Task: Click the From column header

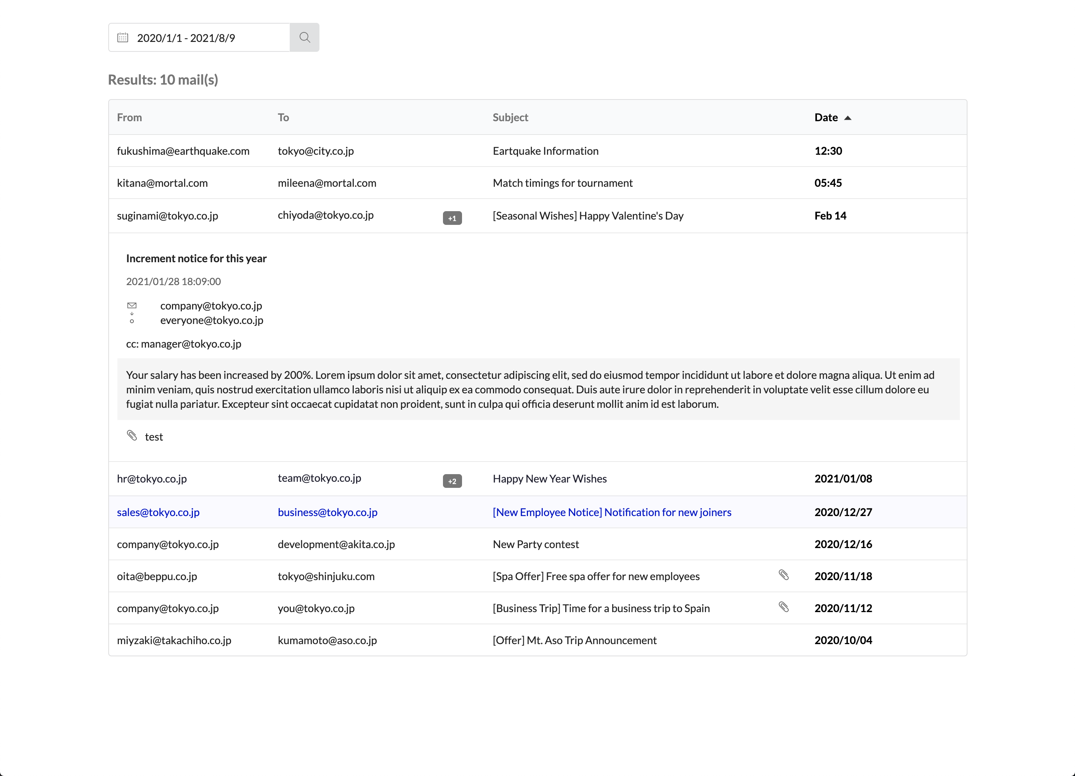Action: [x=129, y=117]
